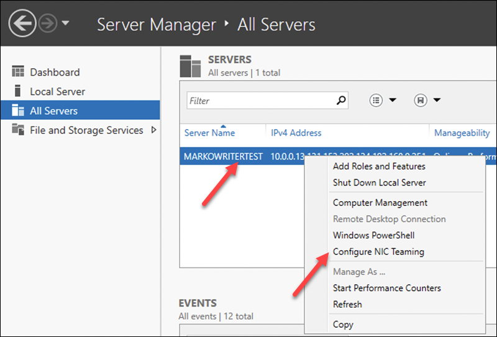497x337 pixels.
Task: Open Computer Management from context menu
Action: point(380,203)
